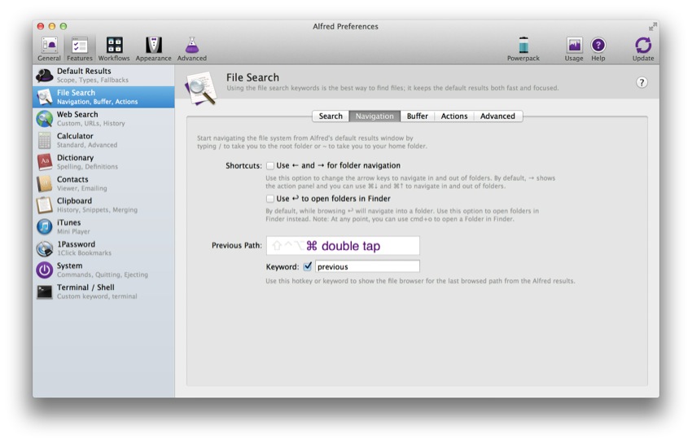The image size is (692, 443).
Task: Click the Previous Path hotkey field
Action: pyautogui.click(x=343, y=246)
